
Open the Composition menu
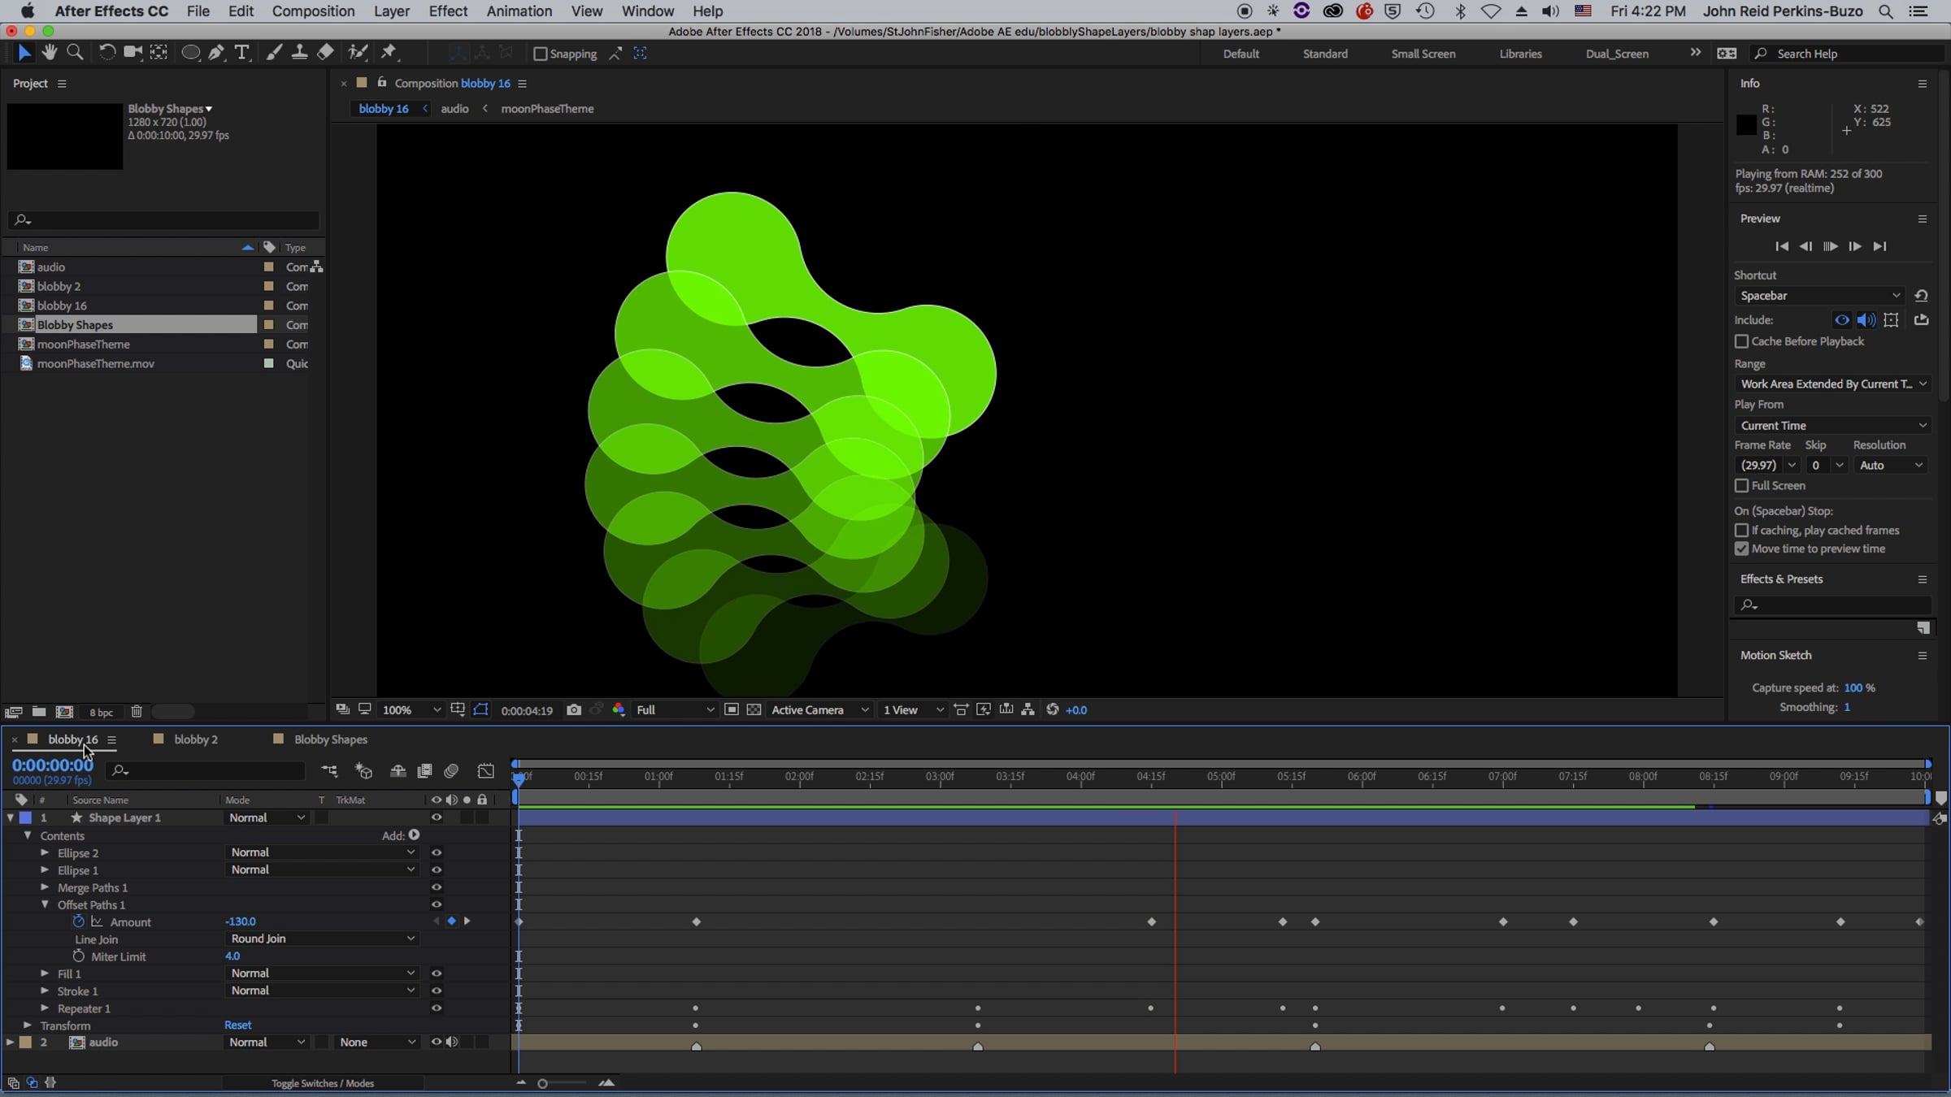click(x=313, y=11)
